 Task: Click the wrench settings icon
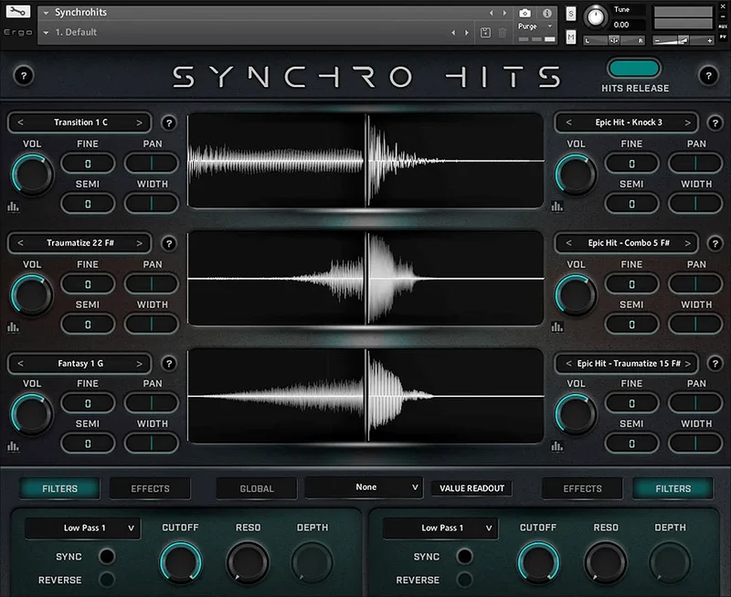click(x=17, y=12)
